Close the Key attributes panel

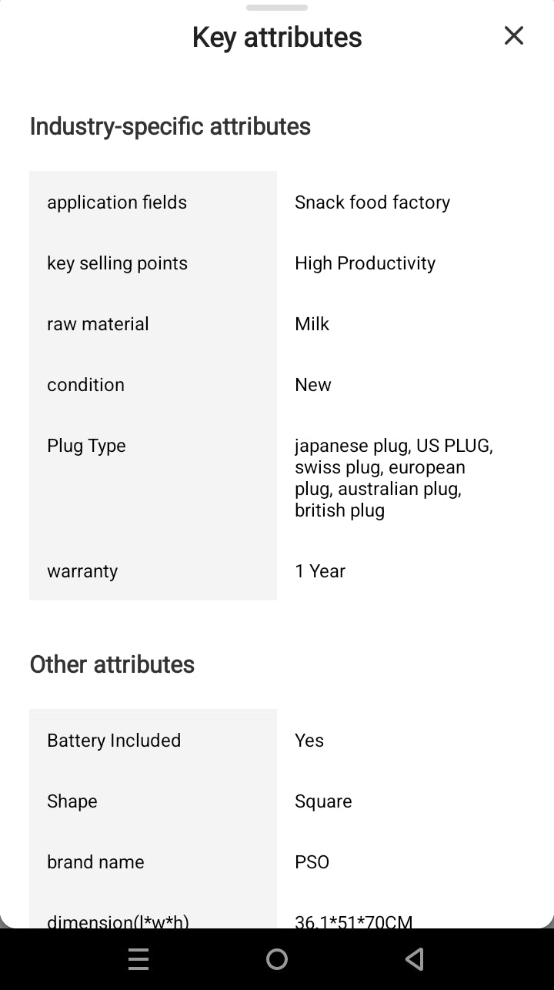click(x=513, y=36)
